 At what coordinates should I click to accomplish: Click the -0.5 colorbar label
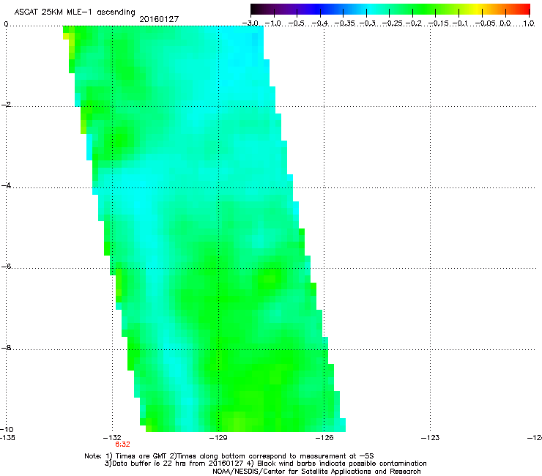pyautogui.click(x=297, y=23)
